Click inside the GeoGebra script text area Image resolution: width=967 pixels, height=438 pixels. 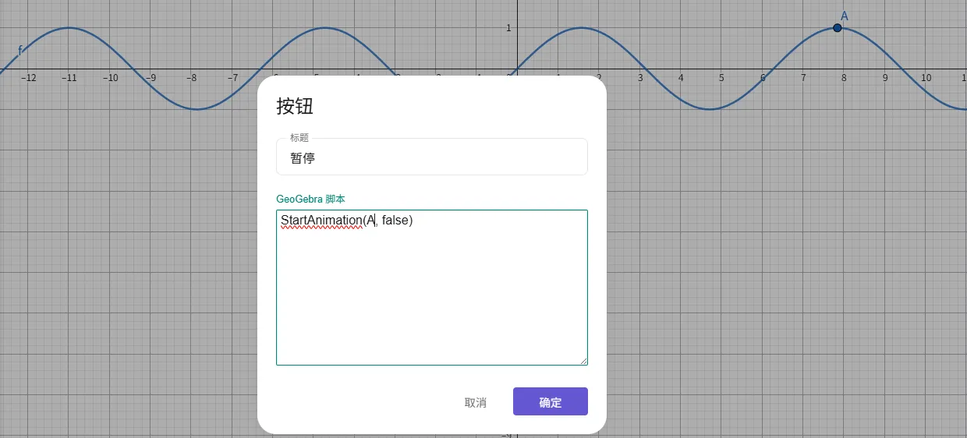431,296
